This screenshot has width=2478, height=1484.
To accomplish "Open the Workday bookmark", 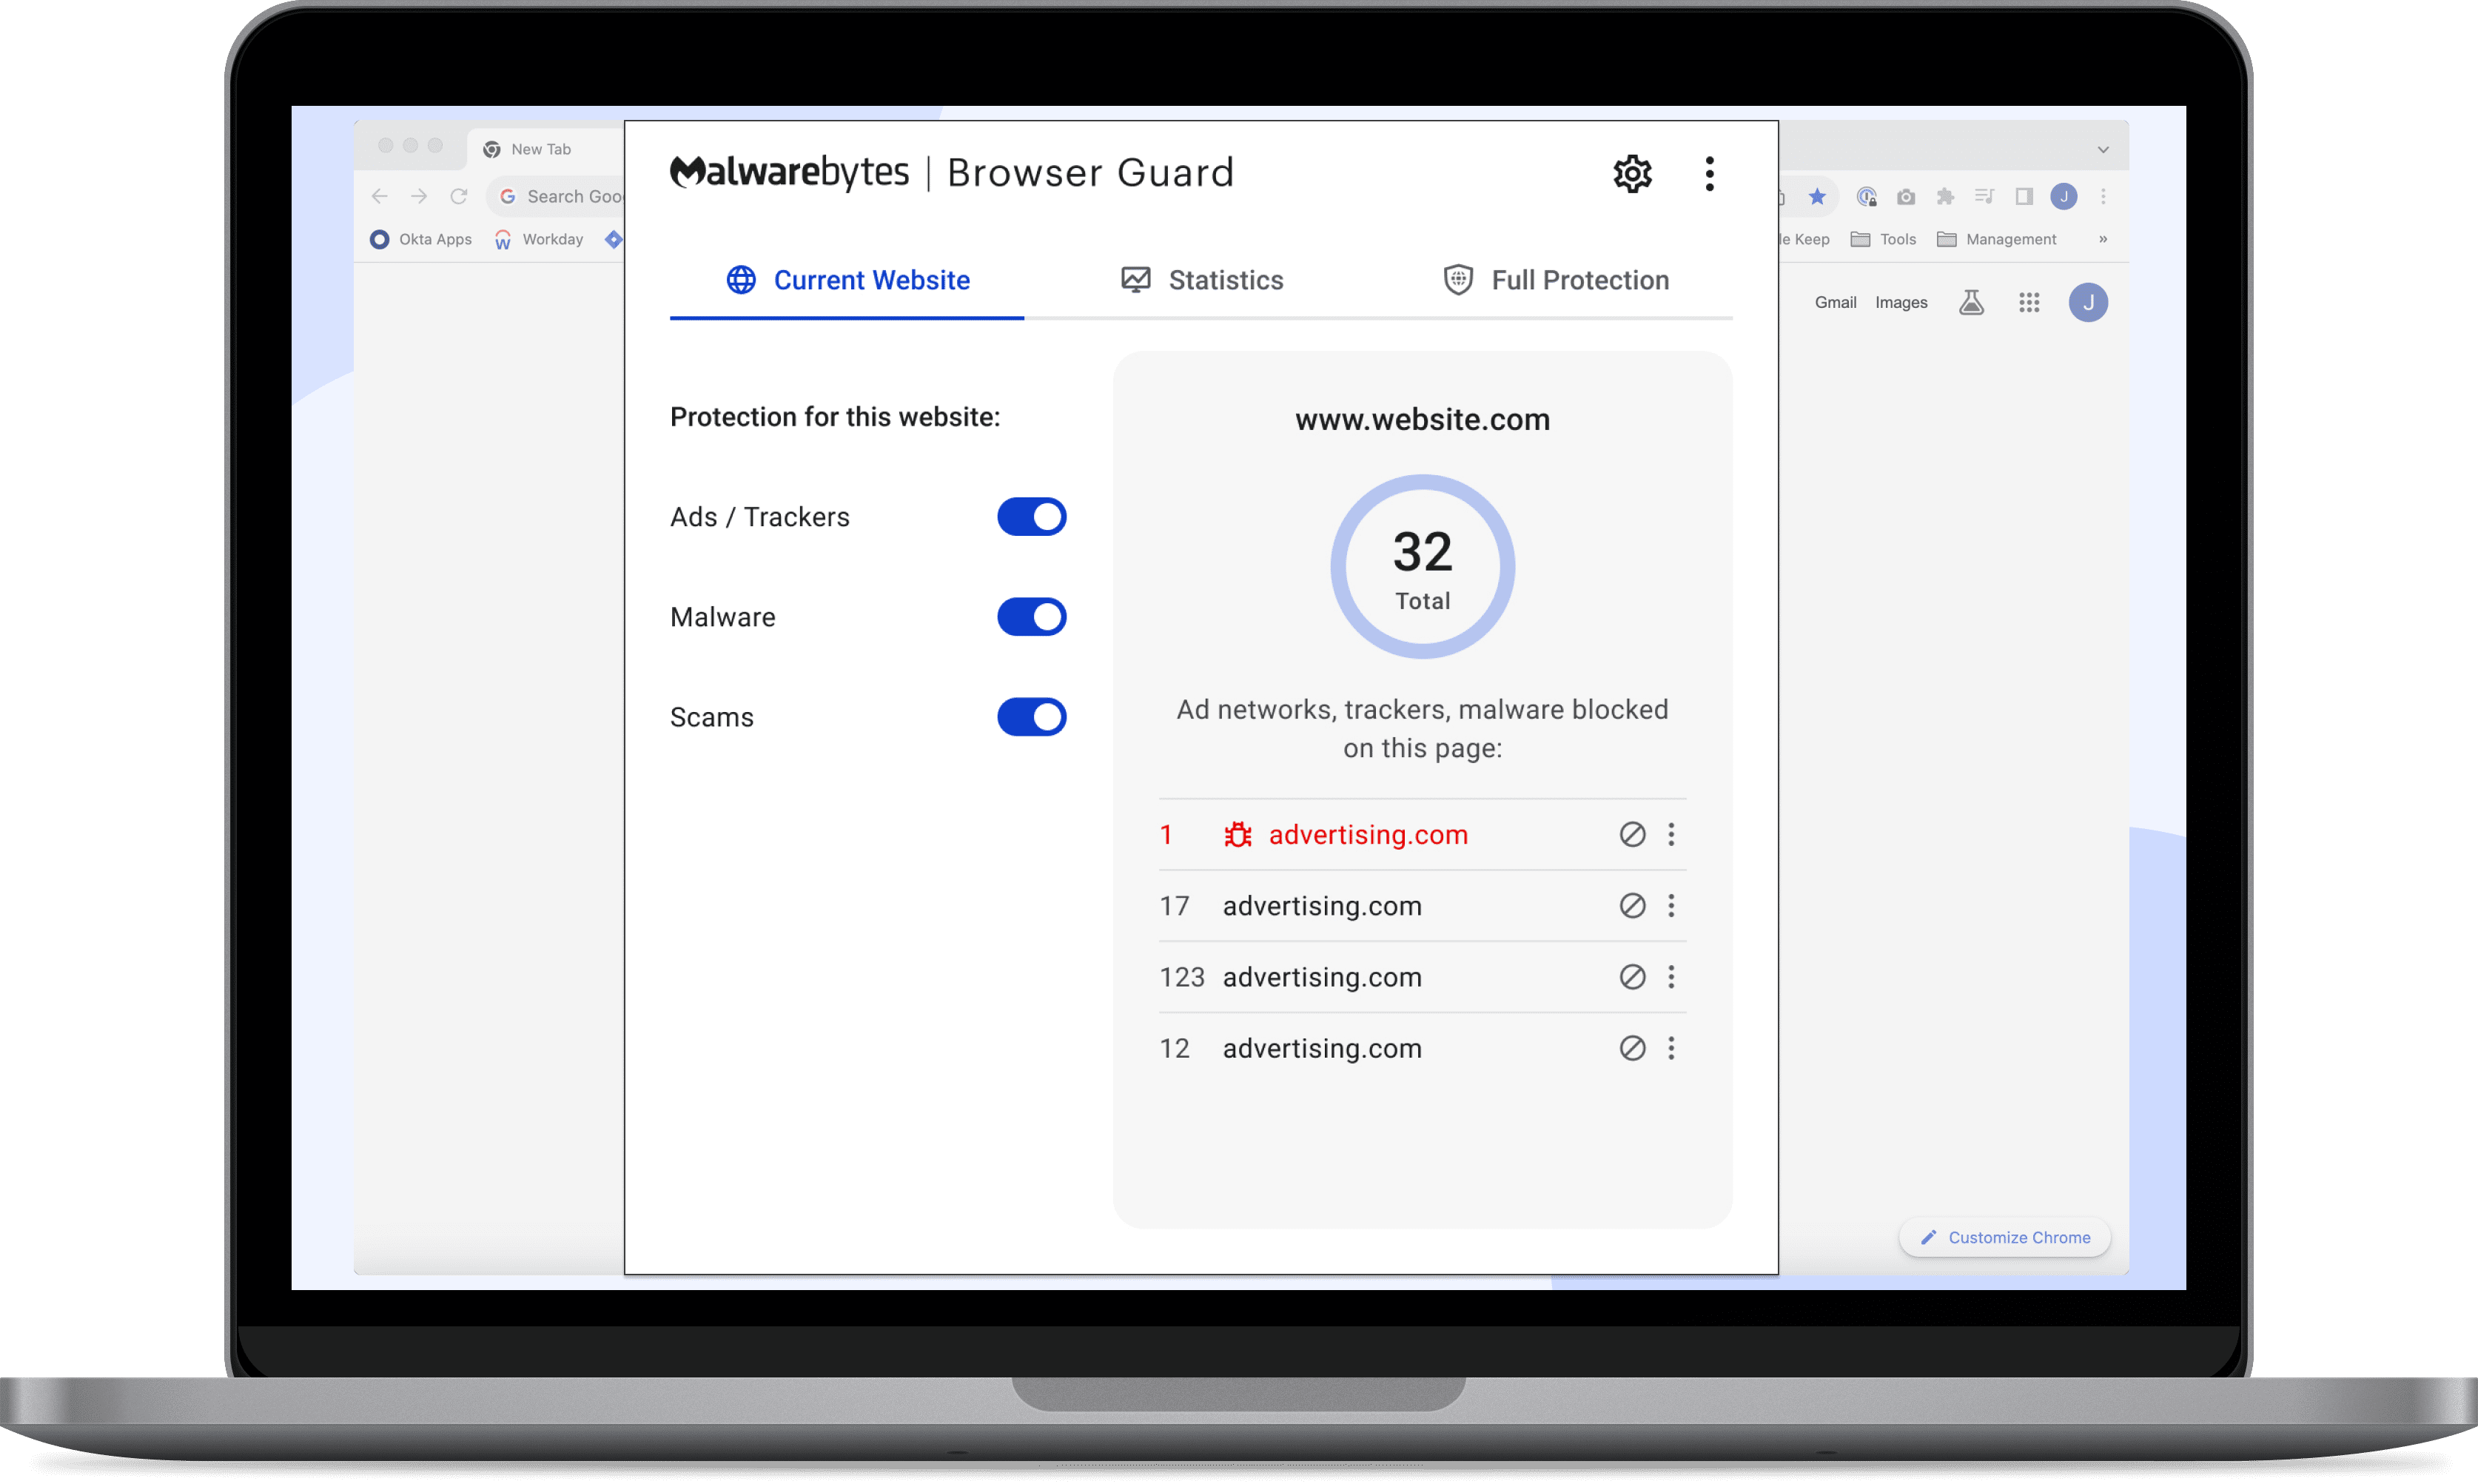I will [x=539, y=240].
